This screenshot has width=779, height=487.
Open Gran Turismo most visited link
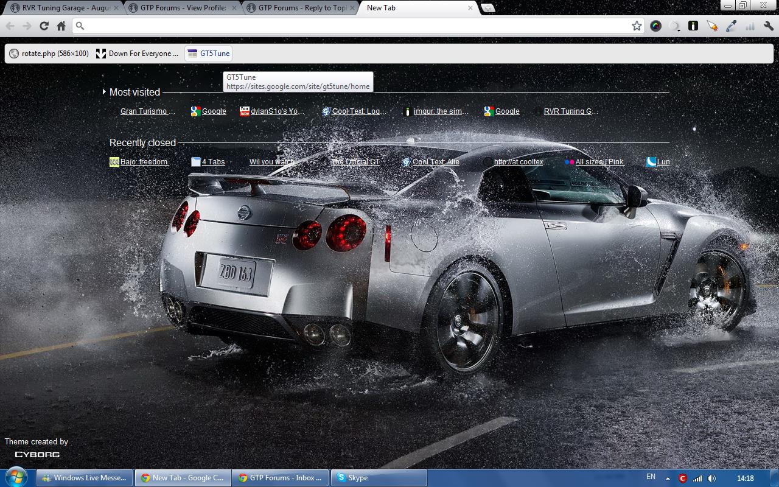pyautogui.click(x=147, y=111)
